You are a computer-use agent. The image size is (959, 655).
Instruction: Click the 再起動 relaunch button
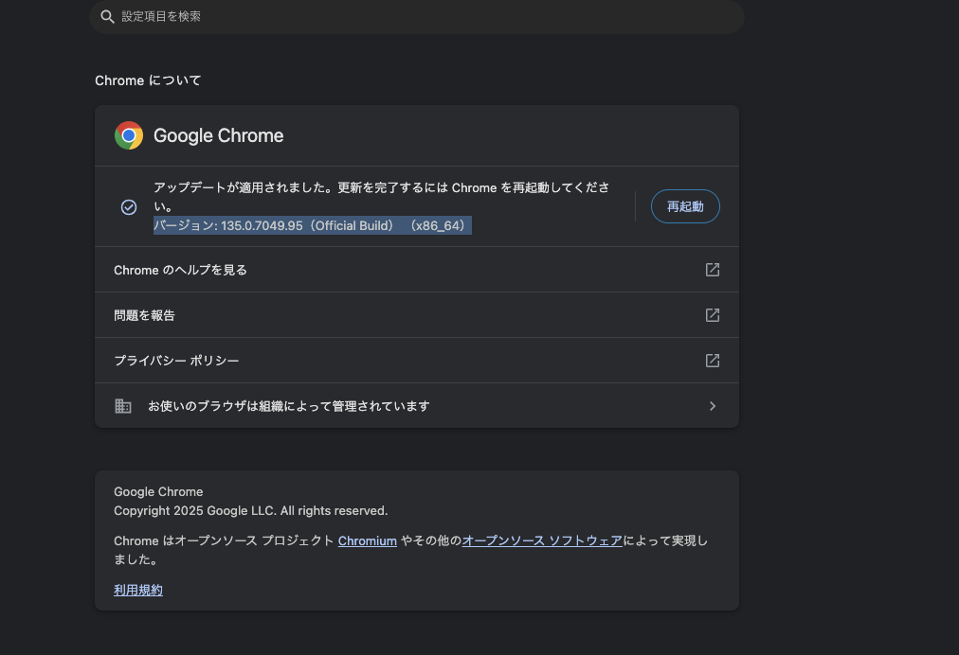(685, 206)
